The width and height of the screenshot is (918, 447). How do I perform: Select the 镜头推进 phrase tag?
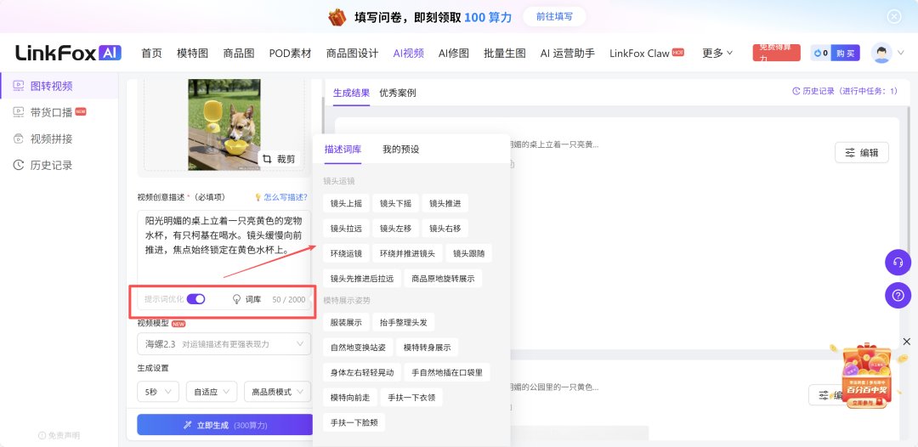445,204
